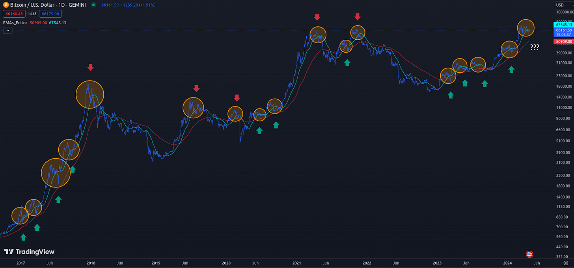Click the green market status dot
The width and height of the screenshot is (574, 268).
click(x=93, y=5)
